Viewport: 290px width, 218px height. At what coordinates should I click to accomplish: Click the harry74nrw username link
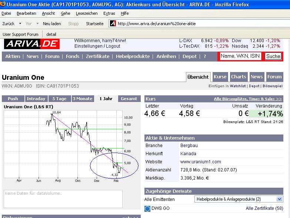click(114, 41)
